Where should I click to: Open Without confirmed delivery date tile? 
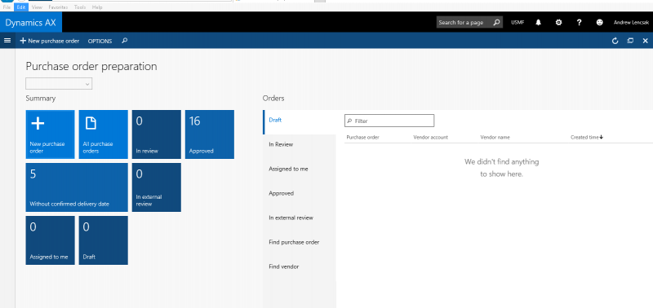(x=77, y=187)
